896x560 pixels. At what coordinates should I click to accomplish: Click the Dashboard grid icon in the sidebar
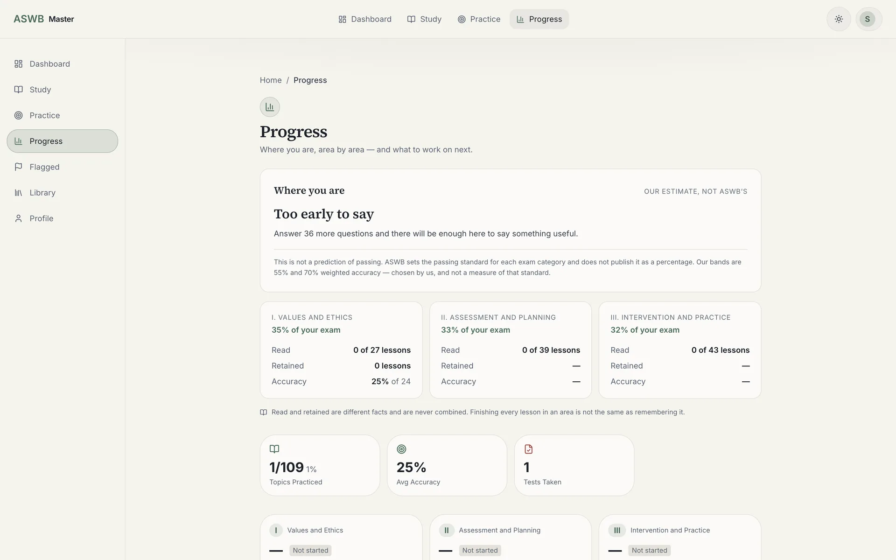pos(19,64)
